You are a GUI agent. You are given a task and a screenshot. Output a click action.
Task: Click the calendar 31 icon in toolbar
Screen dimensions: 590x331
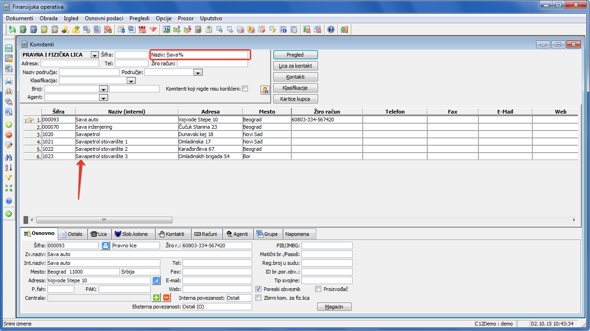click(166, 30)
